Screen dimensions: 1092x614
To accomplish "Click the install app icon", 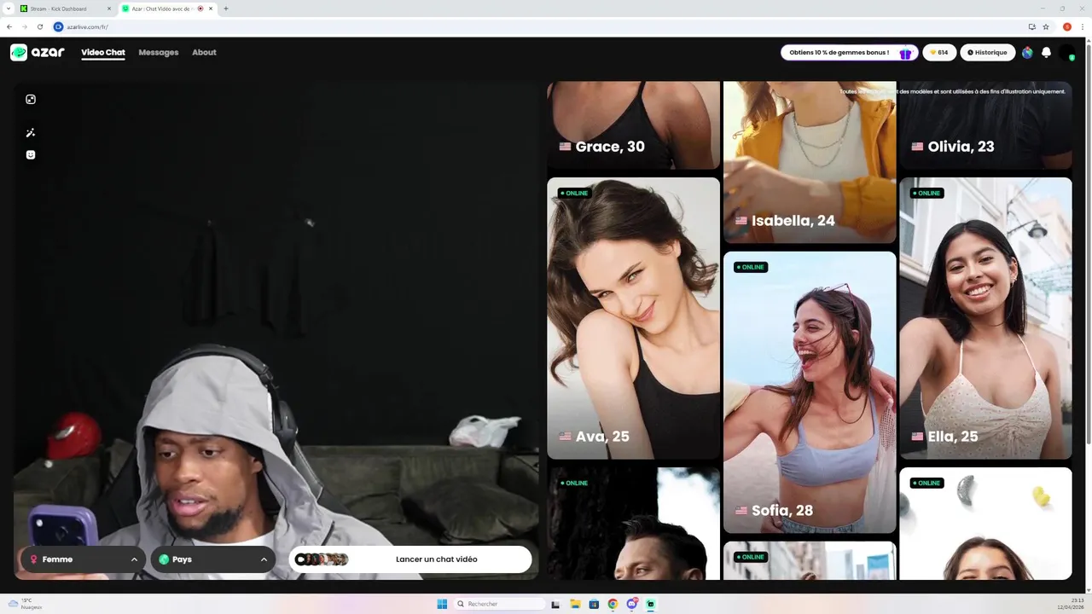I will 1031,26.
